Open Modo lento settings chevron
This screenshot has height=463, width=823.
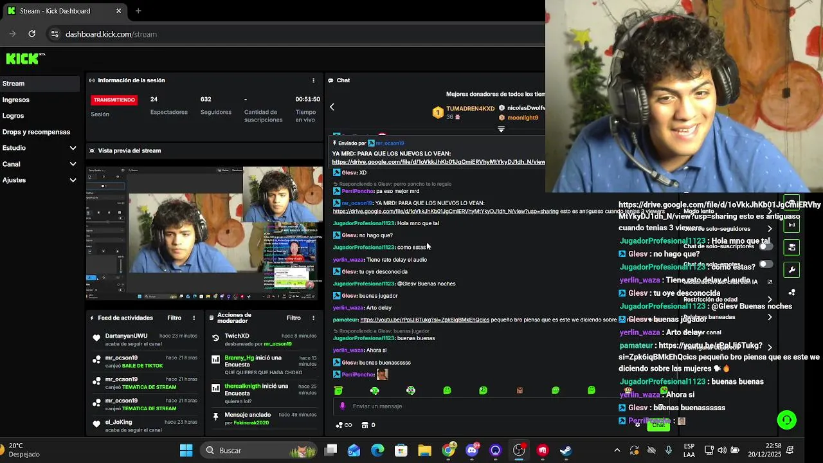pos(770,211)
